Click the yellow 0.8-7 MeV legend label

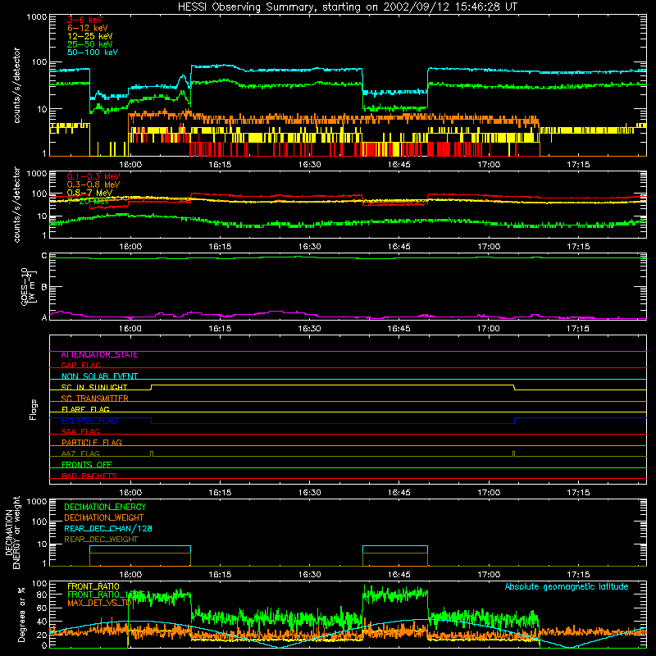click(90, 193)
